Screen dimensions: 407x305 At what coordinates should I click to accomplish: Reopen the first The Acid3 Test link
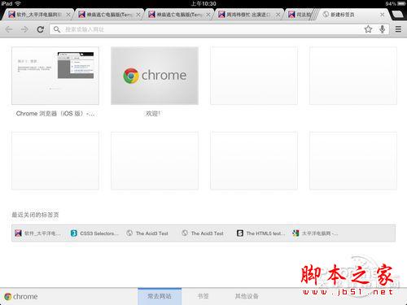(x=147, y=233)
